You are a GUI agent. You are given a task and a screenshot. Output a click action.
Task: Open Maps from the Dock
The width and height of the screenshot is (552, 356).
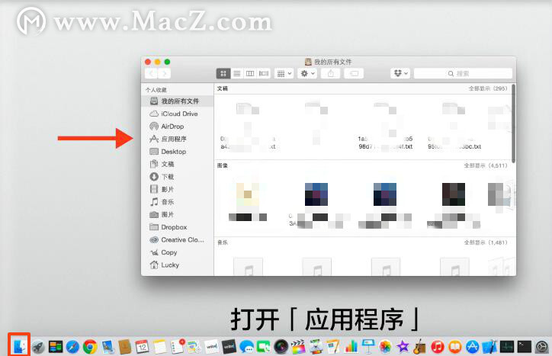(x=194, y=347)
